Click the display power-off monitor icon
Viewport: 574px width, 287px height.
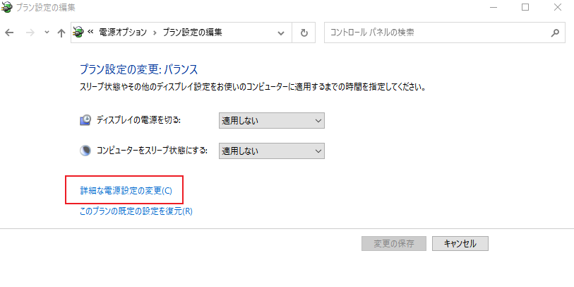[85, 120]
